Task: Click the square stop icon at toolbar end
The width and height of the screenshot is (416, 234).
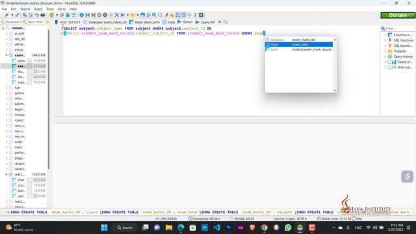Action: pos(201,15)
